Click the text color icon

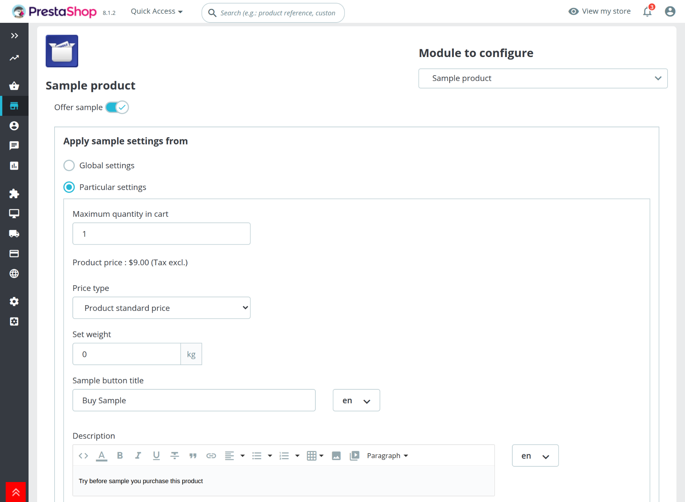tap(101, 455)
